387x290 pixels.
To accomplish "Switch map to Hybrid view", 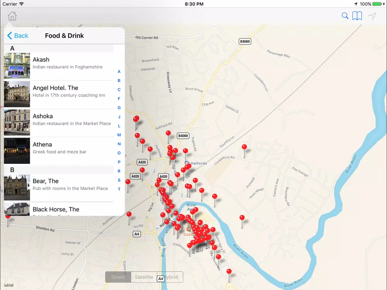I will tap(170, 277).
